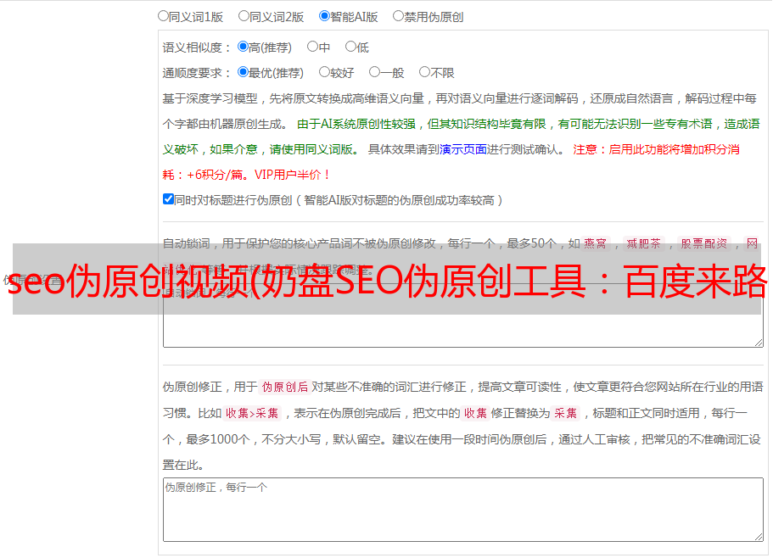Set 语义相似度 to 低
773x558 pixels.
[x=350, y=47]
